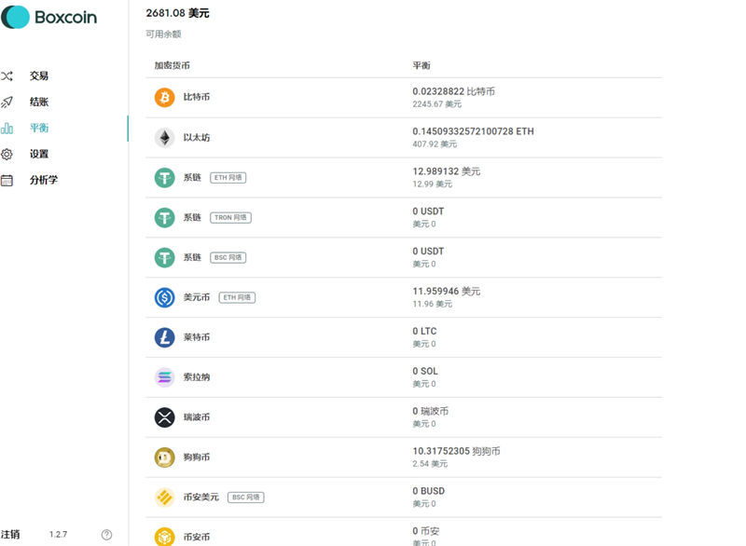Click the XRP Ripple icon
Viewport: 746px width, 546px height.
click(165, 417)
